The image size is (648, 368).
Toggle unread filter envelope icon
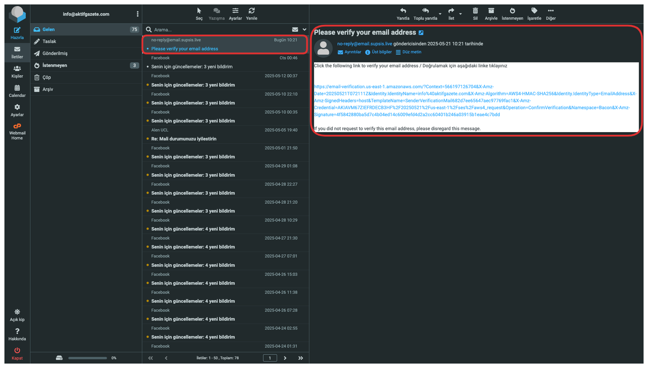coord(295,30)
